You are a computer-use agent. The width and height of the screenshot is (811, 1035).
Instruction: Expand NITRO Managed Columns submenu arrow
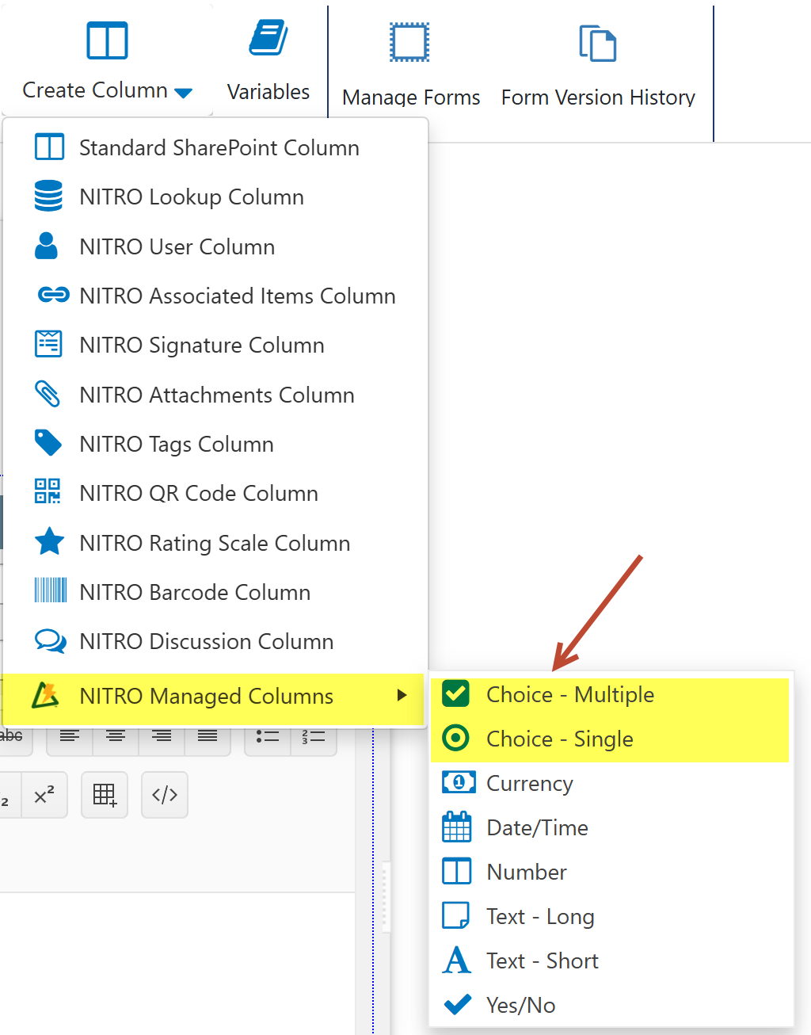402,695
